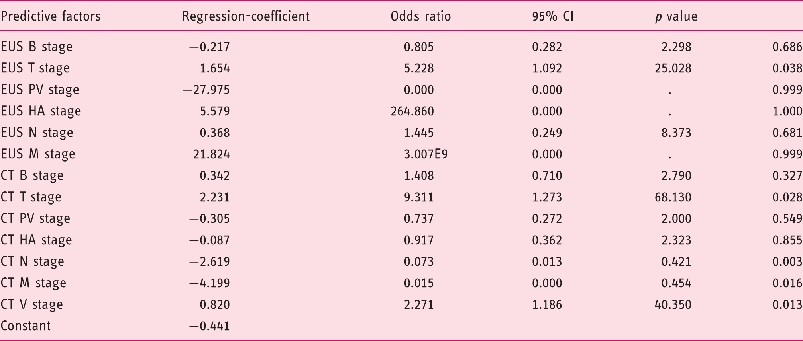Click the p value header
This screenshot has width=803, height=341.
676,17
